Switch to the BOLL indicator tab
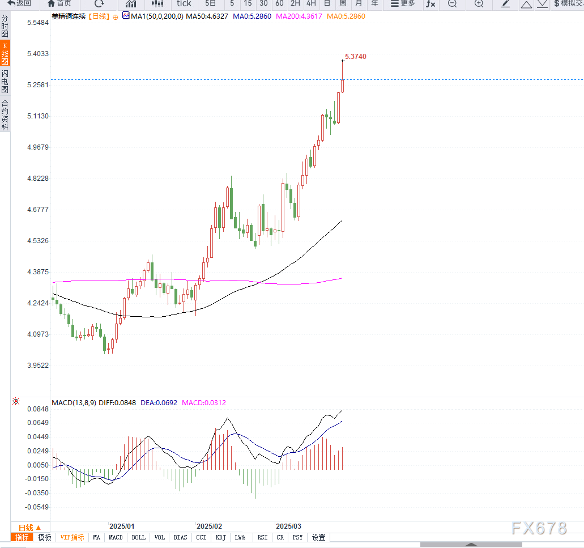The width and height of the screenshot is (584, 548). coord(139,537)
